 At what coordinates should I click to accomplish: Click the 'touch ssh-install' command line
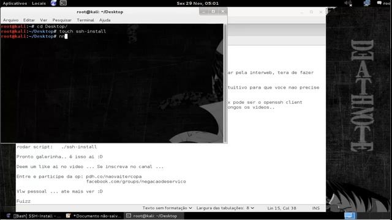83,31
